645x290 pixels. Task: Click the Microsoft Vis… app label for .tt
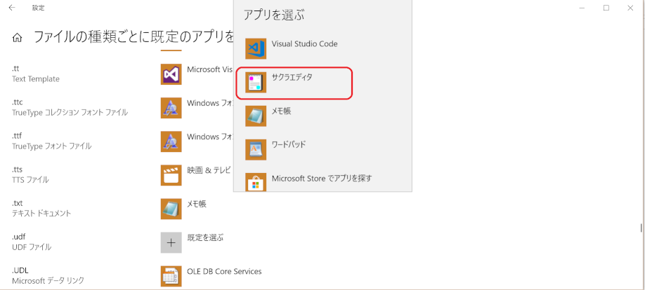click(210, 69)
